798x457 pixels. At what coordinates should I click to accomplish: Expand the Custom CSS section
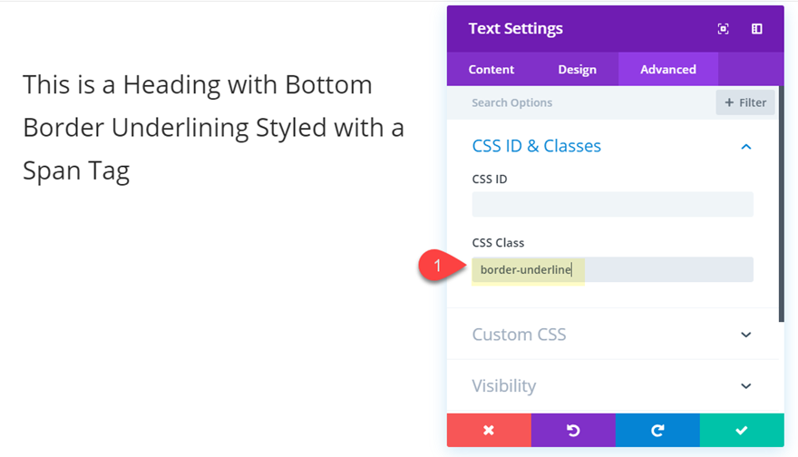[745, 335]
